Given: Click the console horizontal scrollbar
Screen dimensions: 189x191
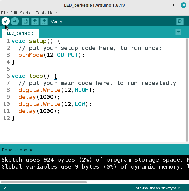Looking at the screenshot, I should 44,182.
